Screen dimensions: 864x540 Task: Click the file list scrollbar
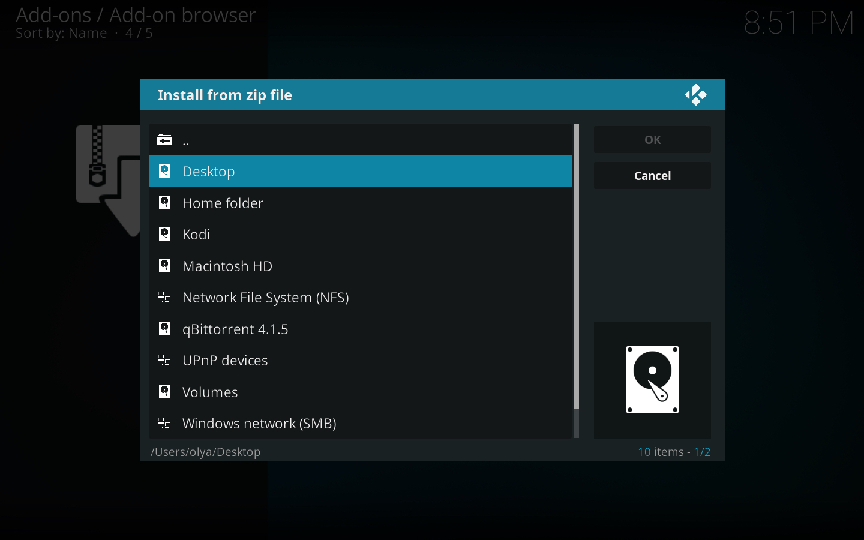click(x=576, y=267)
